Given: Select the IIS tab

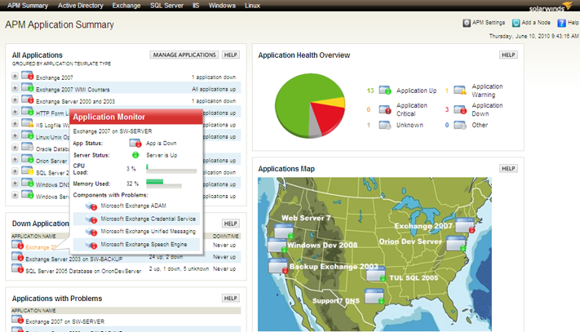Looking at the screenshot, I should point(196,6).
